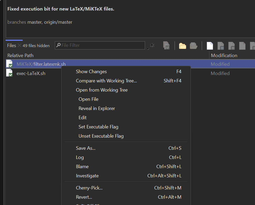255x205 pixels.
Task: Click the file icon beside MiKTeX/filter.latexmk.sh
Action: tap(9, 64)
